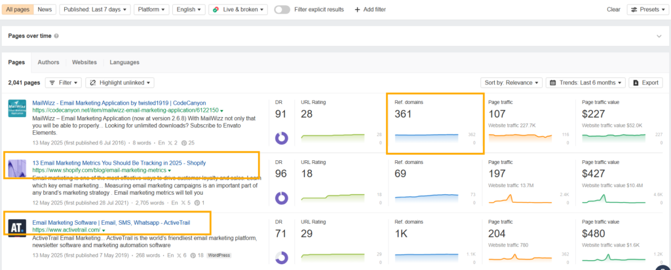Open the Sort by: Relevance dropdown

coord(511,83)
